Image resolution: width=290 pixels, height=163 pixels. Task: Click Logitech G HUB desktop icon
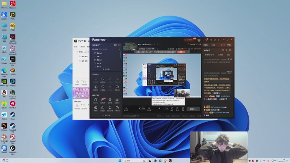coord(13,150)
